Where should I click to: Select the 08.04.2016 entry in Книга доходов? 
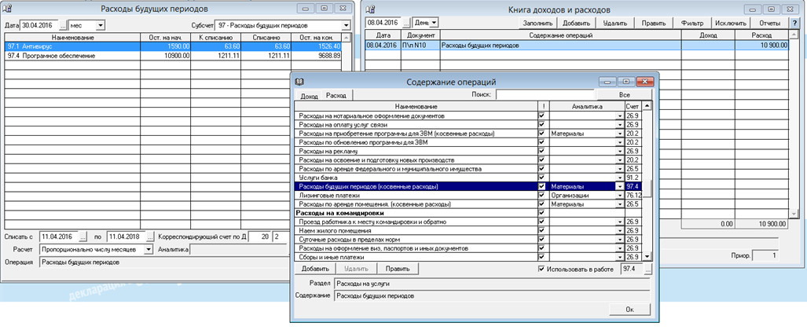pos(577,46)
